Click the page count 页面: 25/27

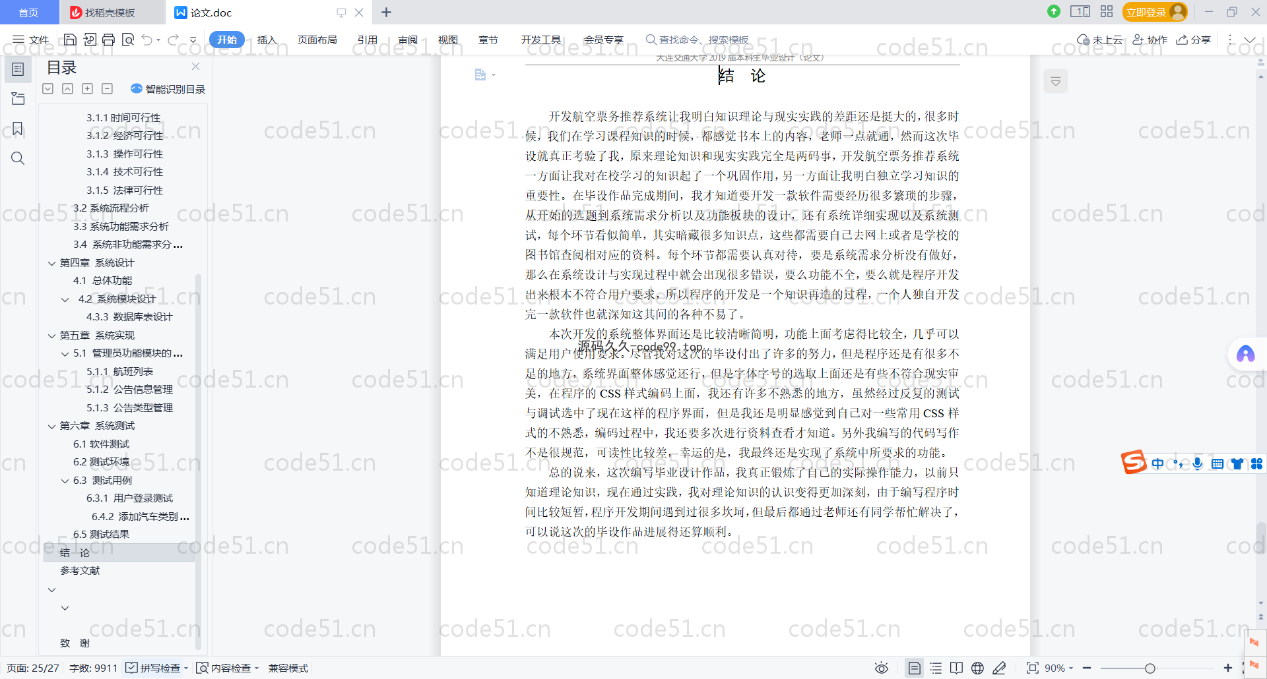pyautogui.click(x=32, y=668)
